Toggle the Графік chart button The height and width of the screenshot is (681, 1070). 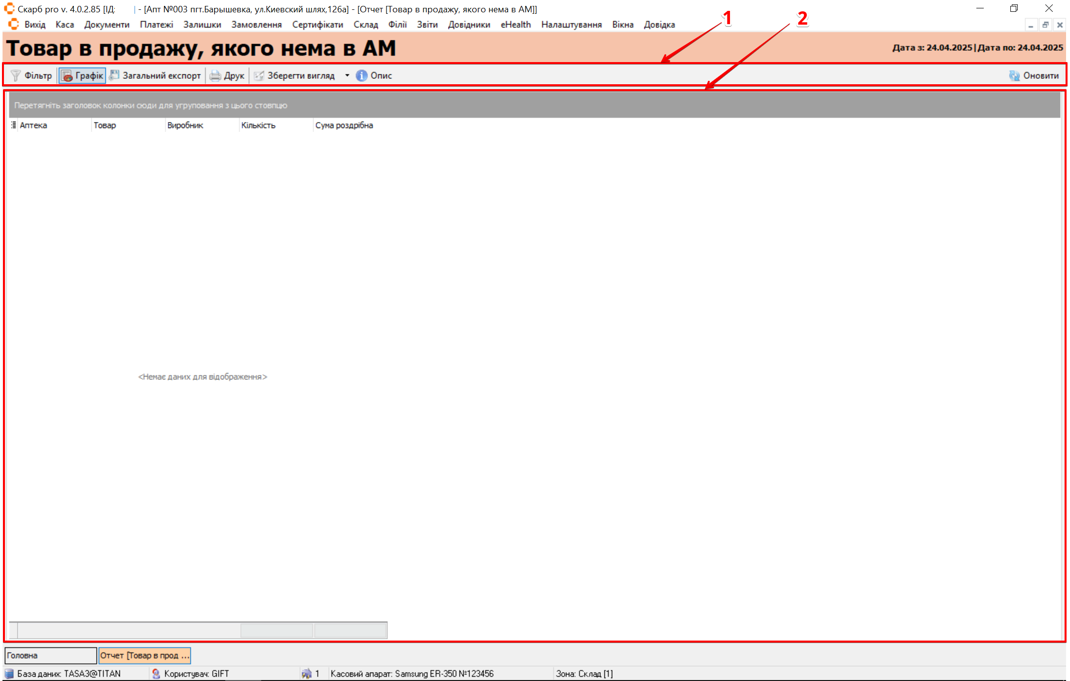click(x=82, y=75)
